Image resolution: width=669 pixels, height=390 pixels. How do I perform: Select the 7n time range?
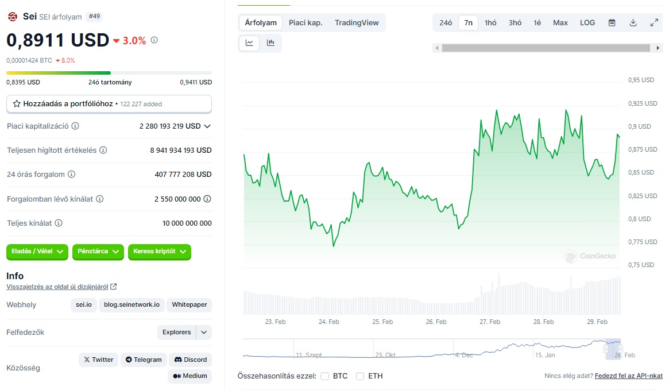[469, 22]
